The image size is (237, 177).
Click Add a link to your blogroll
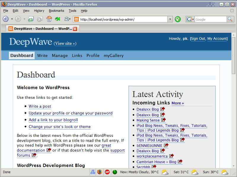pos(53,120)
